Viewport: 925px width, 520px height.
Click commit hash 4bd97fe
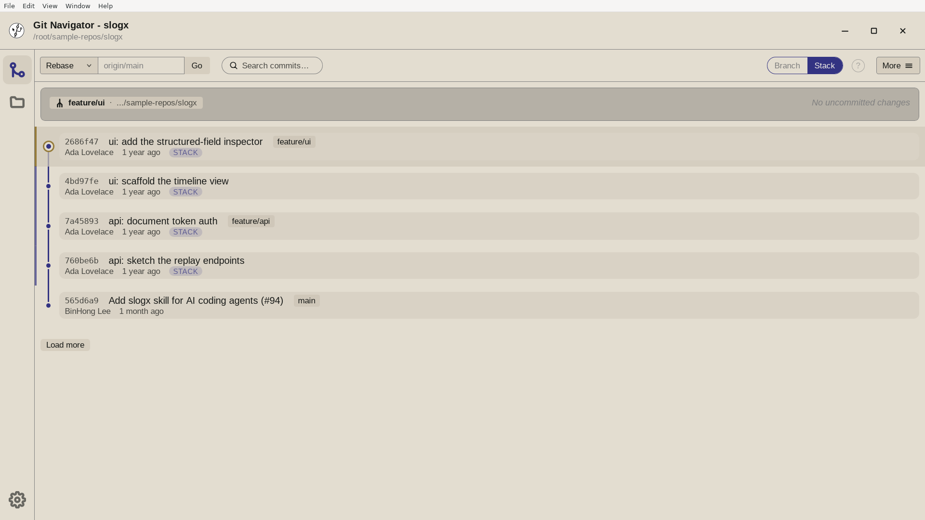coord(81,182)
